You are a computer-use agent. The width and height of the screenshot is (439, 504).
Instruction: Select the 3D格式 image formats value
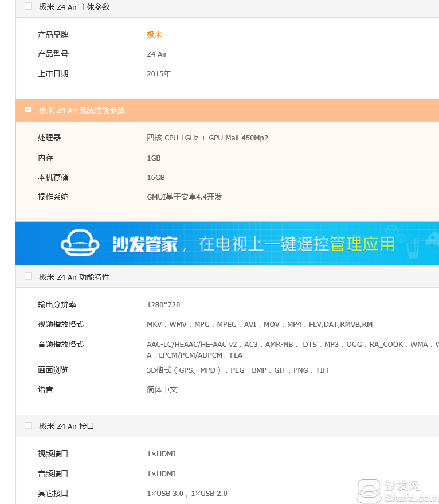pyautogui.click(x=239, y=370)
